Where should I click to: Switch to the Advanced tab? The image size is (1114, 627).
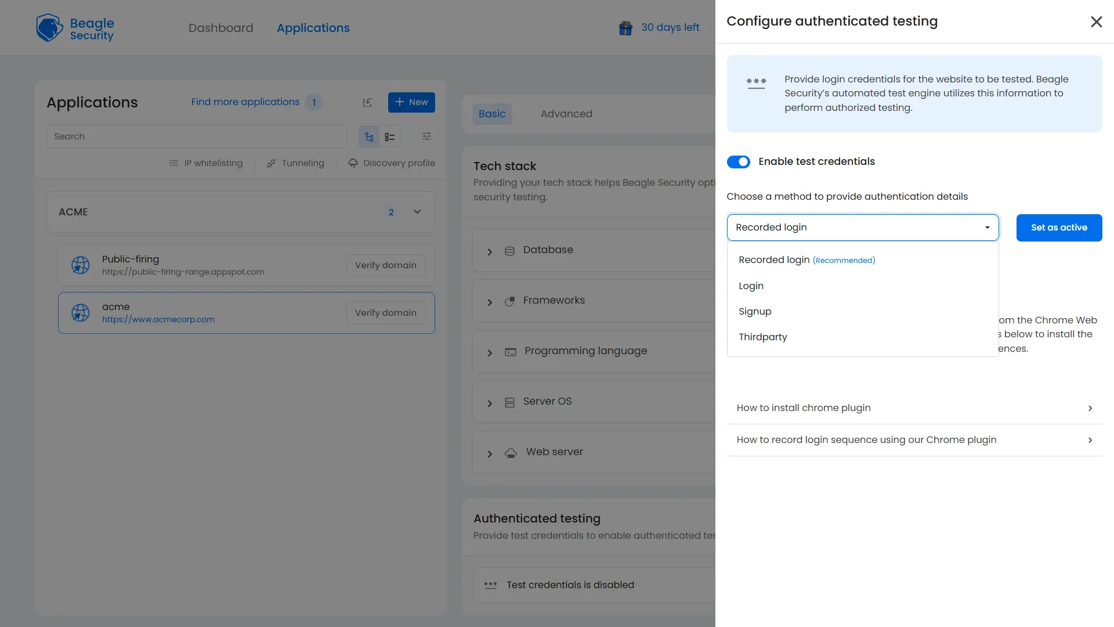566,114
